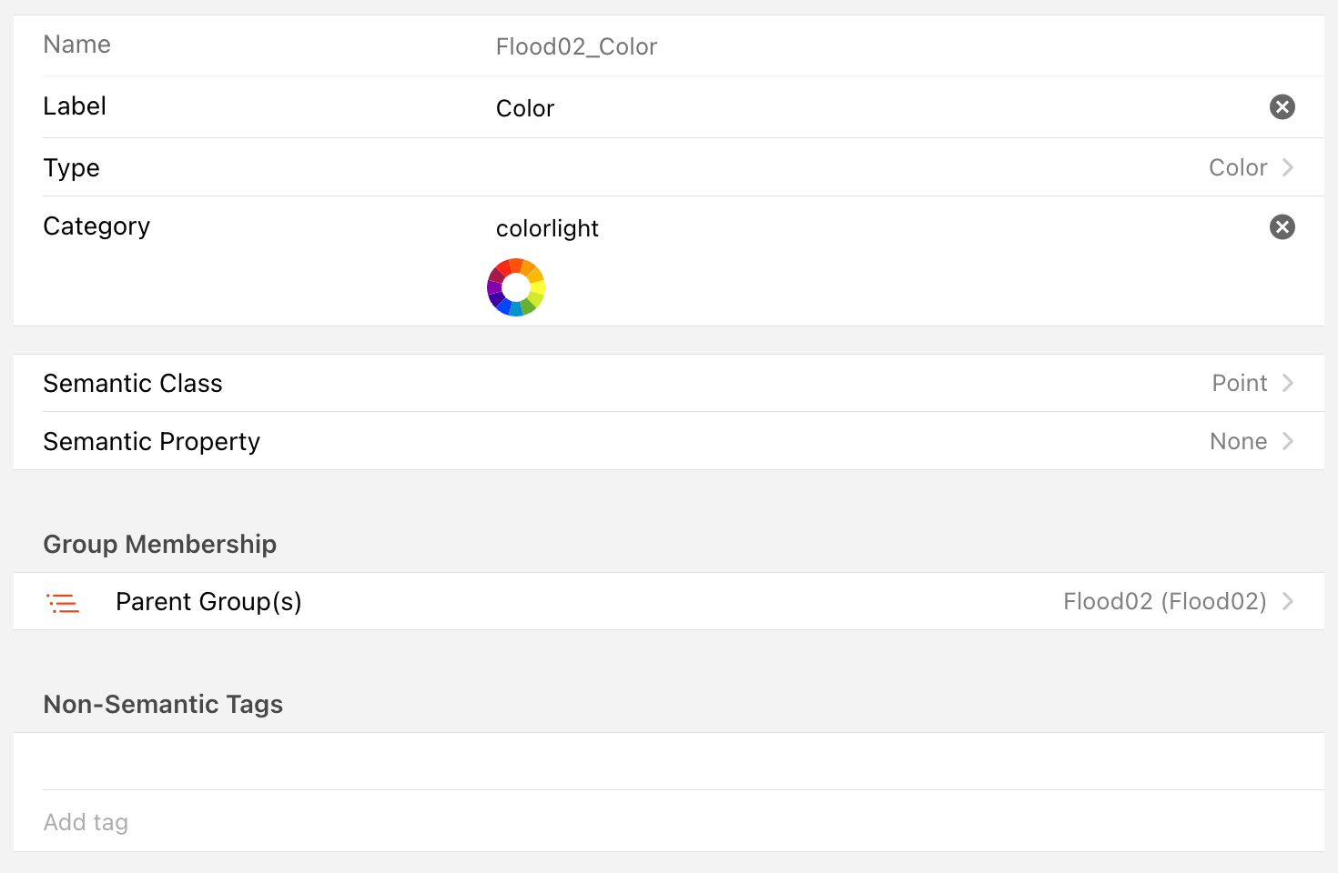Select the None semantic property value
1338x873 pixels.
click(x=1238, y=441)
